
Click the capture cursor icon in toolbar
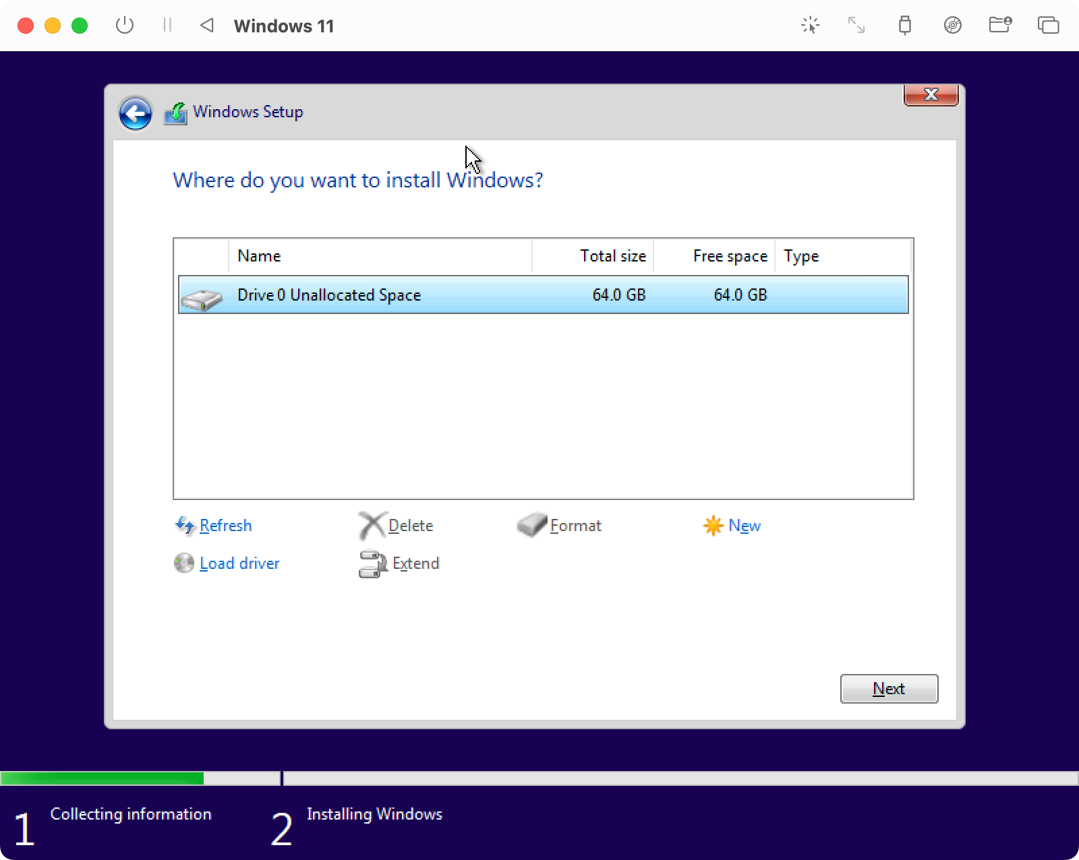coord(809,26)
